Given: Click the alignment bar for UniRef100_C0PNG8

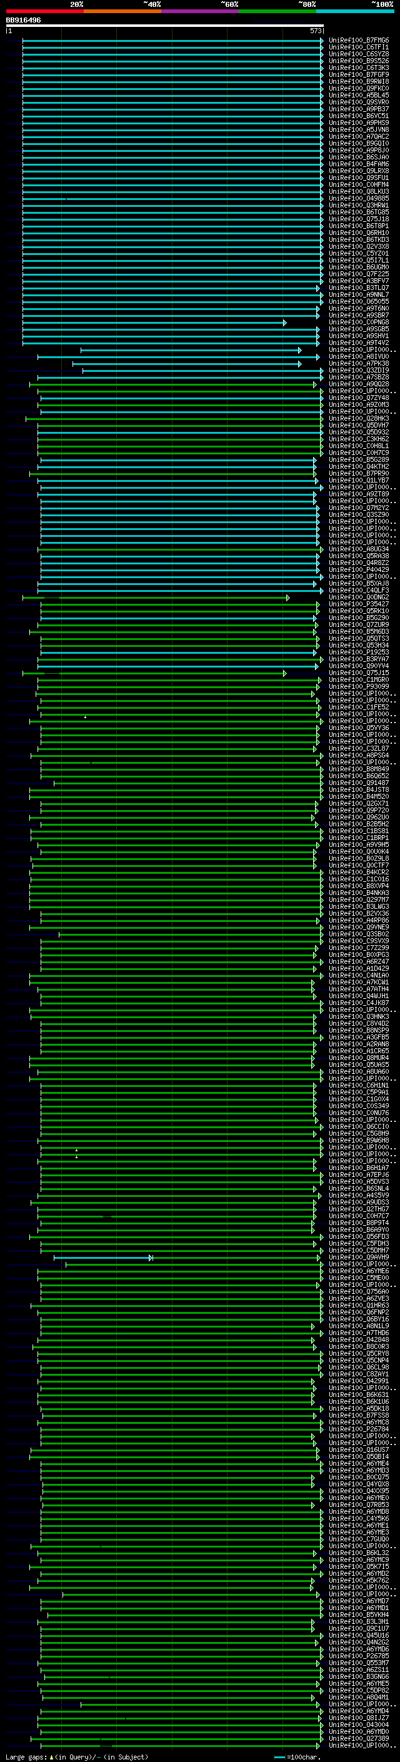Looking at the screenshot, I should (x=154, y=322).
